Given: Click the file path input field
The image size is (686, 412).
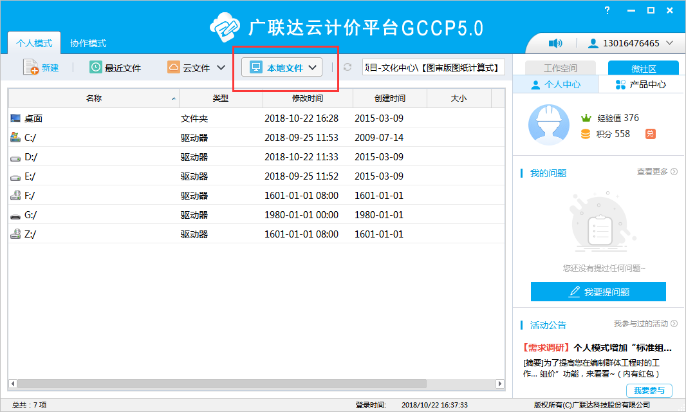Looking at the screenshot, I should point(434,68).
